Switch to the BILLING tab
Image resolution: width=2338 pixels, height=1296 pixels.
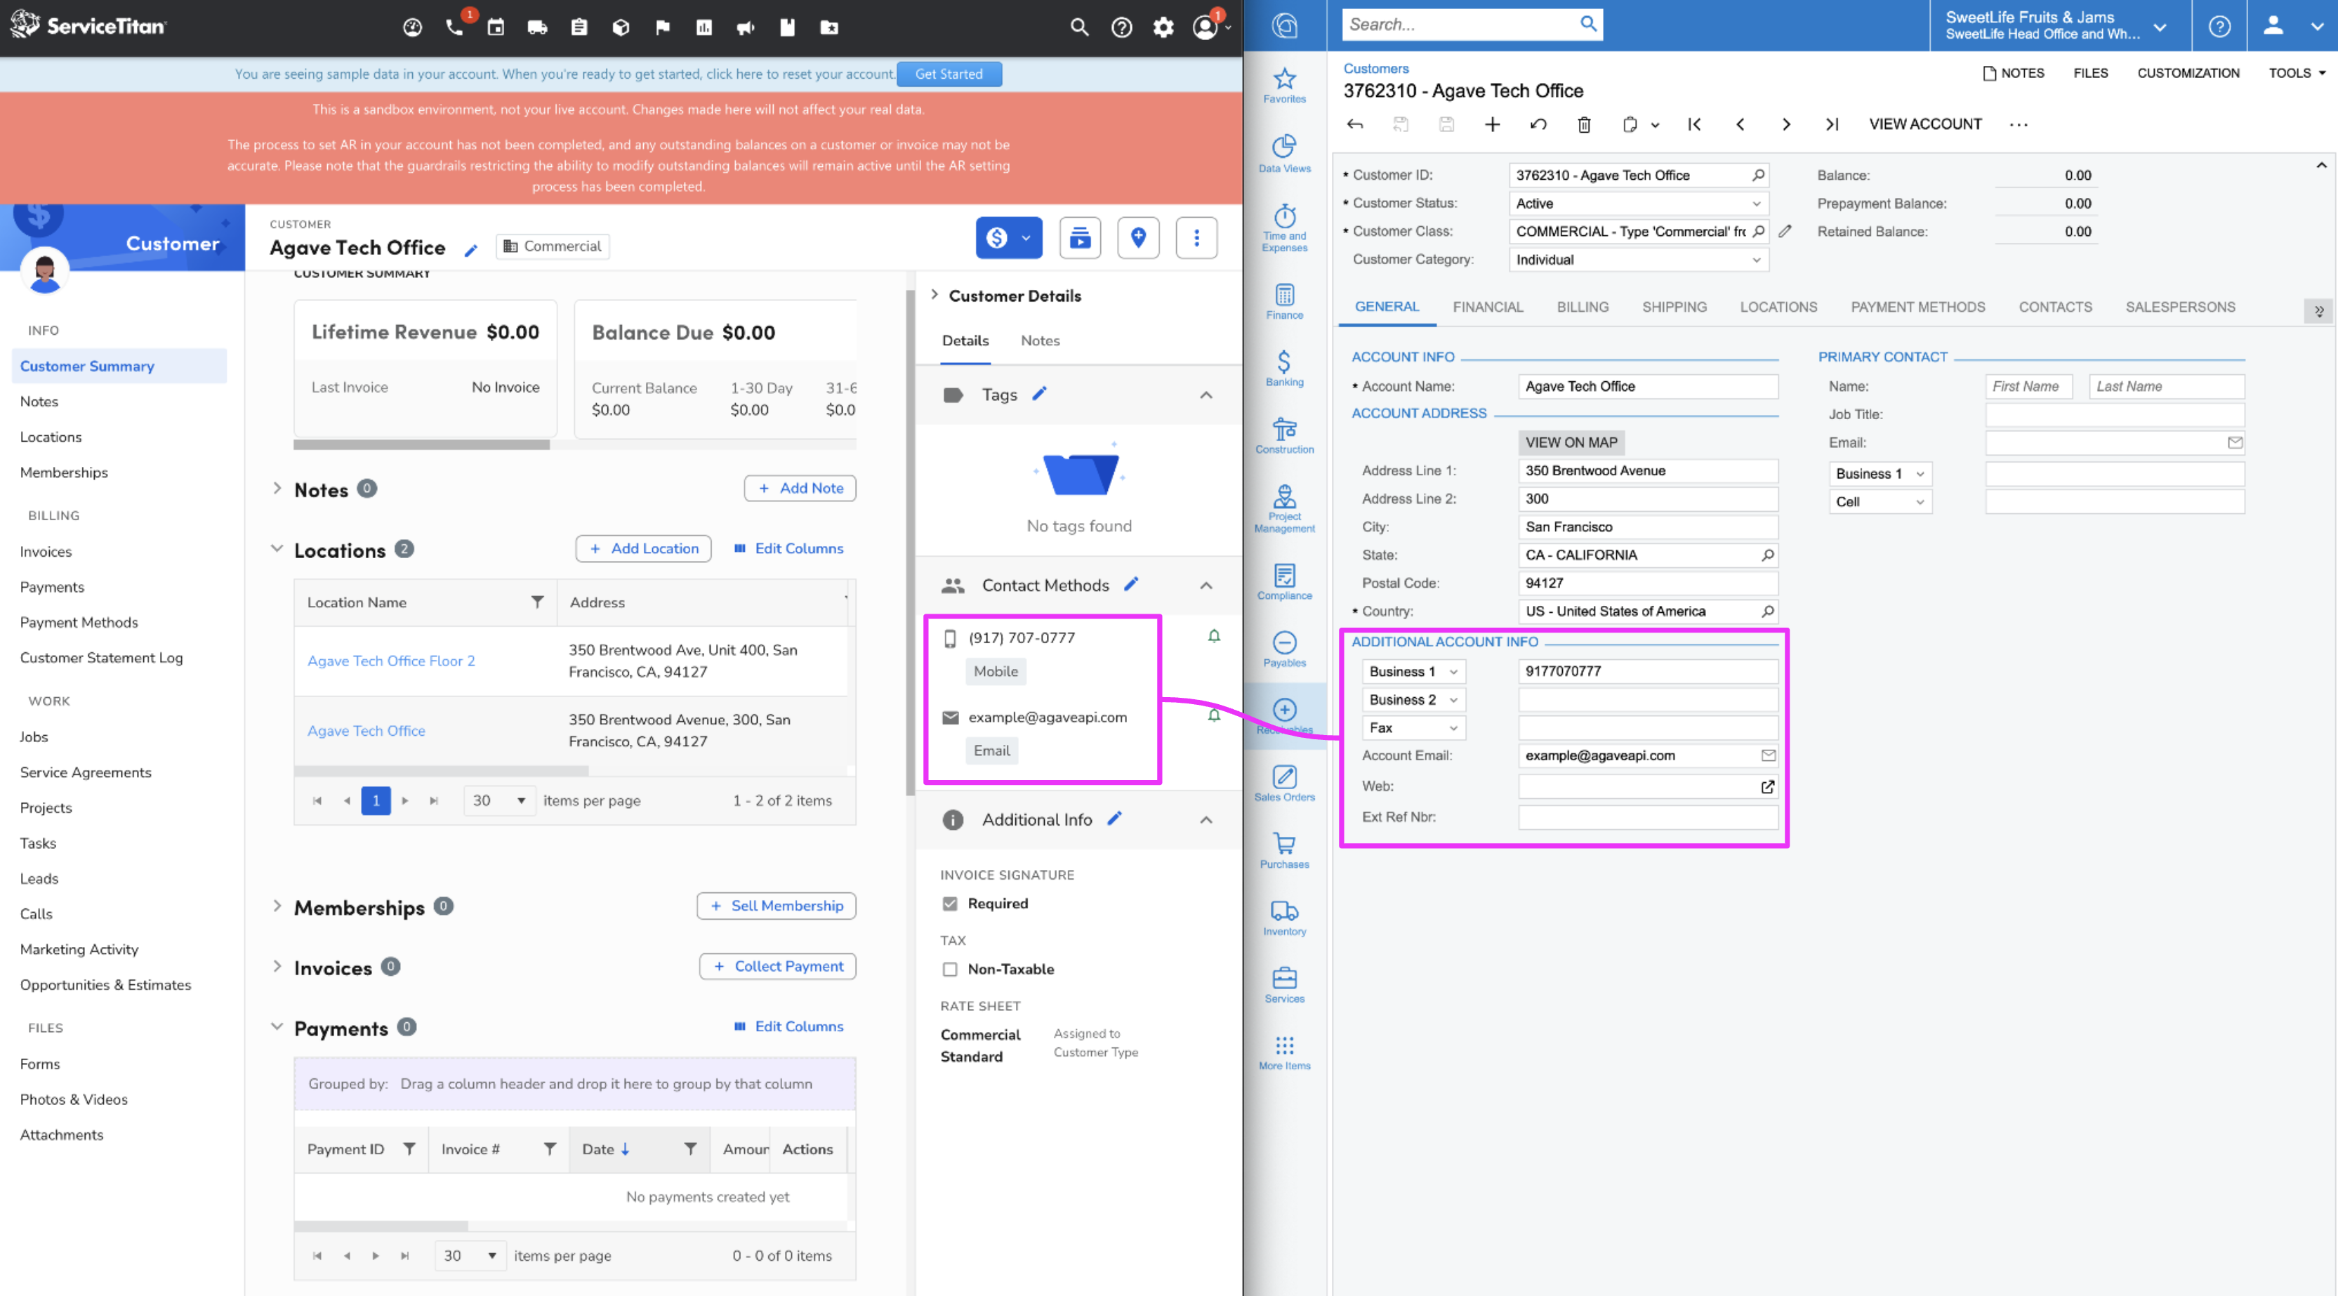point(1582,307)
